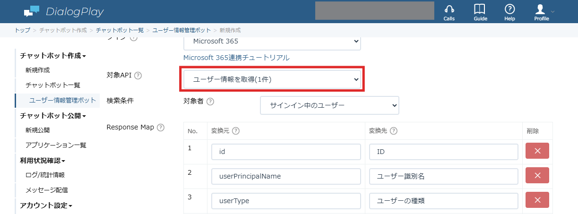Collapse the チャットボット公開 sidebar section

[x=53, y=115]
